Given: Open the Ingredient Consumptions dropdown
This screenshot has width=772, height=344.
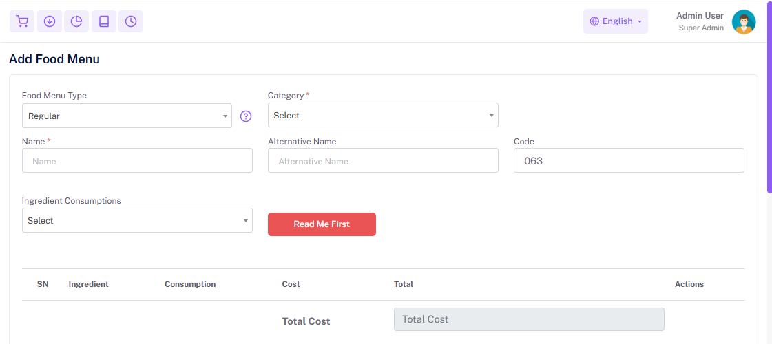Looking at the screenshot, I should tap(137, 220).
